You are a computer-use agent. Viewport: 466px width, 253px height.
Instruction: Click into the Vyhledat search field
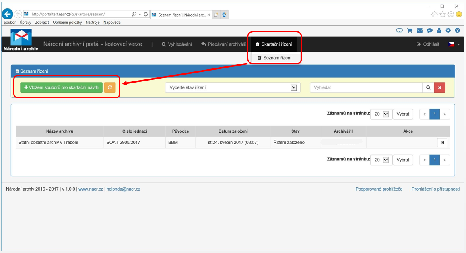pos(366,87)
